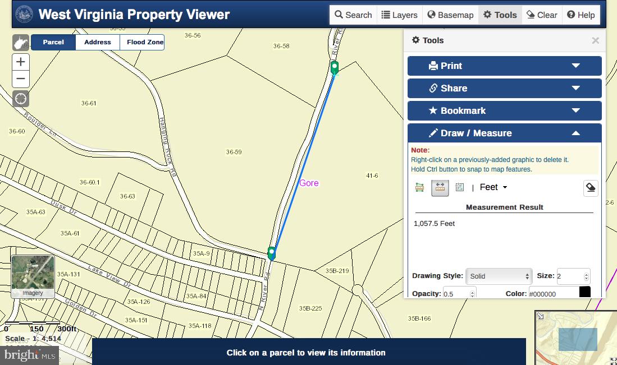Click the eraser icon in Draw / Measure
The image size is (617, 365).
[590, 188]
